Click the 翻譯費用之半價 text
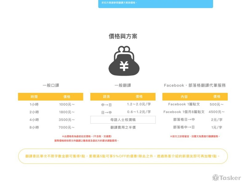This screenshot has width=246, height=184. [x=123, y=127]
